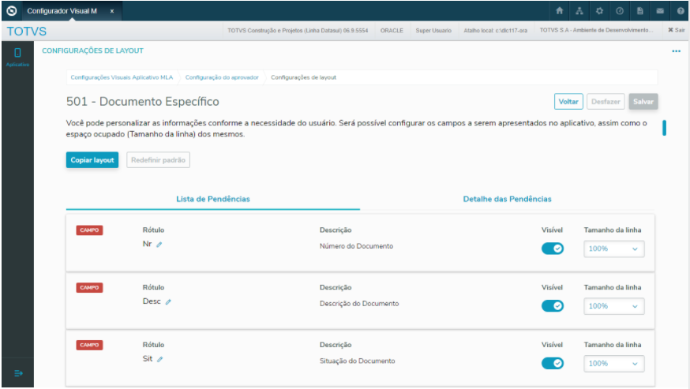The height and width of the screenshot is (389, 690).
Task: Open the mail envelope icon
Action: point(660,11)
